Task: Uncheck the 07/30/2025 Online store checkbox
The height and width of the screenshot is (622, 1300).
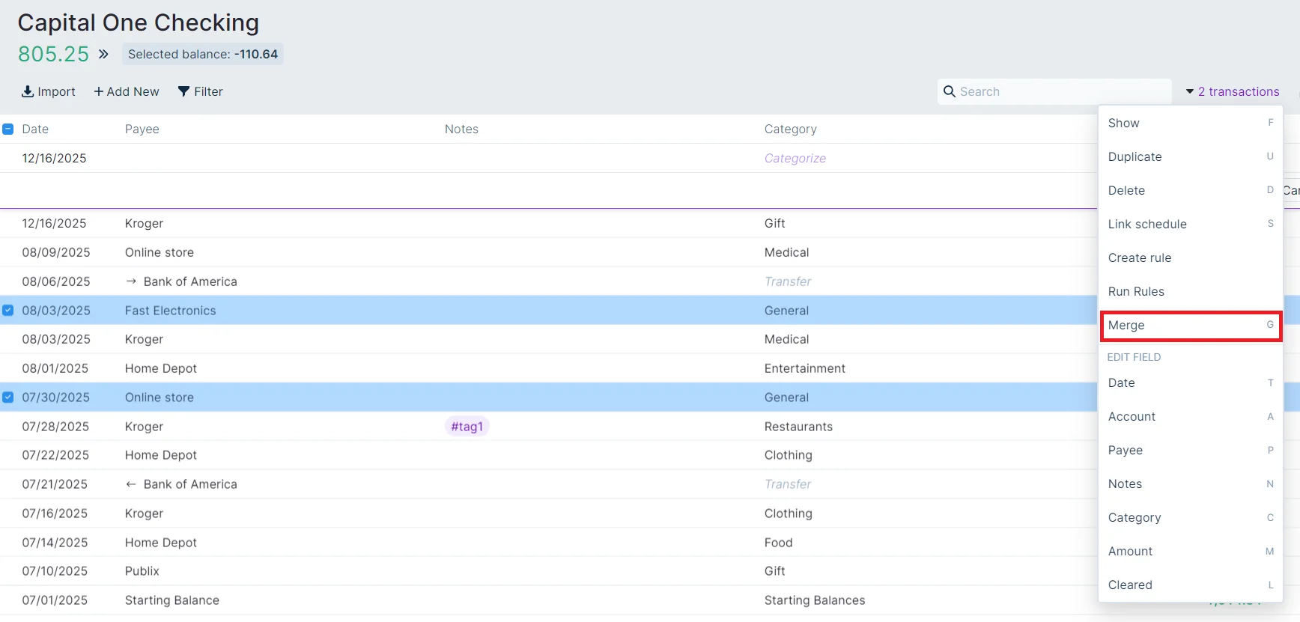Action: tap(8, 397)
